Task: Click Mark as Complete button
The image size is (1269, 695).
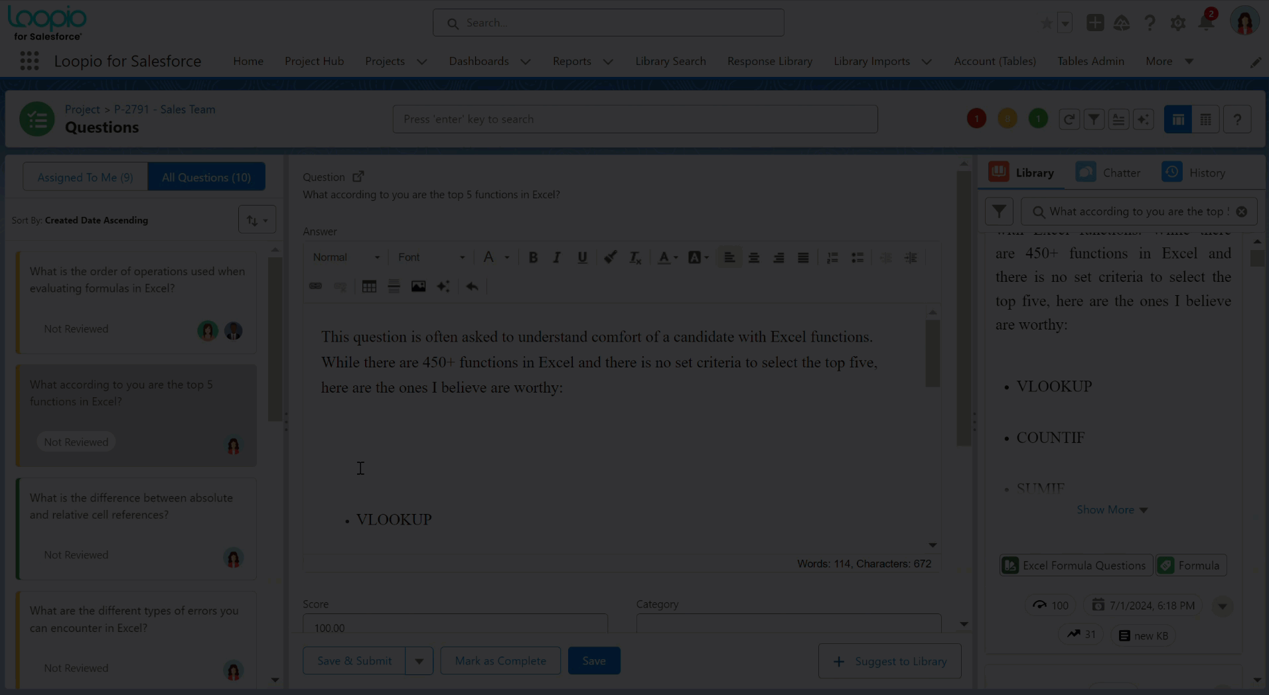Action: tap(500, 661)
